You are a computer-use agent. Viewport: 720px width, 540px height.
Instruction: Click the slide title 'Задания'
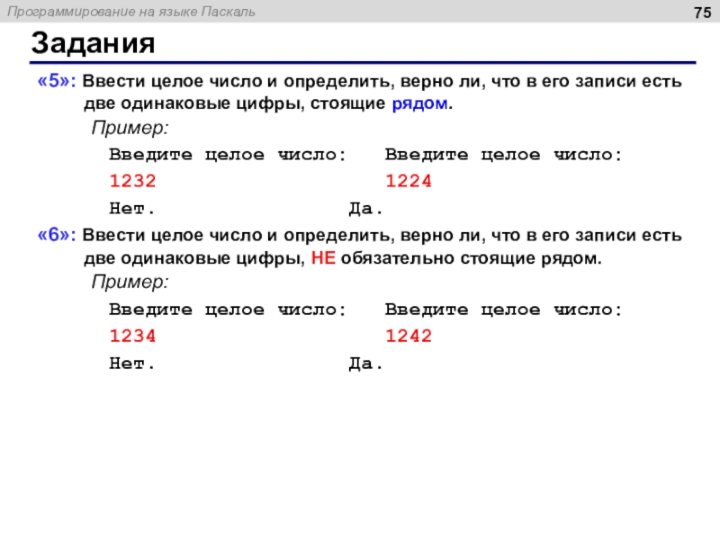click(x=94, y=43)
